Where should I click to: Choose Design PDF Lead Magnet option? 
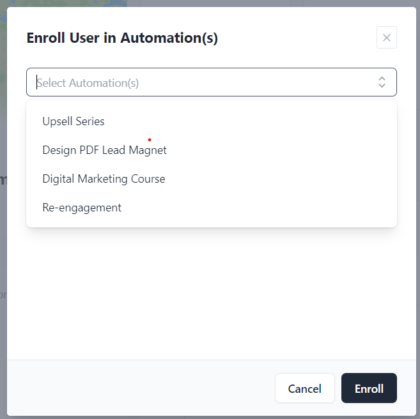point(104,150)
